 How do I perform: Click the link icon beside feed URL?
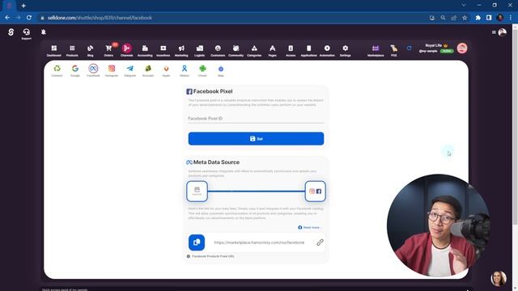pyautogui.click(x=320, y=242)
